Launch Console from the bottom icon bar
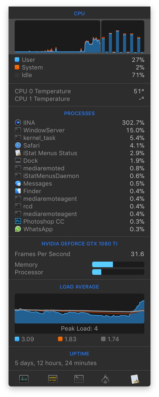The height and width of the screenshot is (397, 159). (53, 379)
